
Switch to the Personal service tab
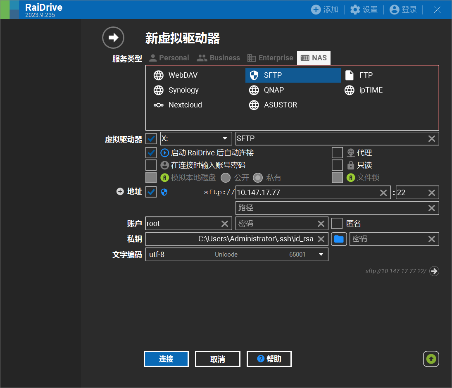pos(169,58)
